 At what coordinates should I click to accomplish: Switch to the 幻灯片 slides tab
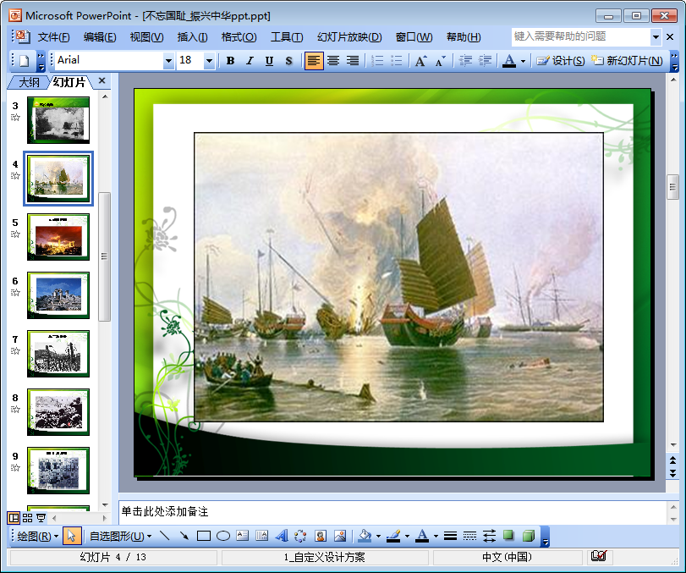point(69,82)
